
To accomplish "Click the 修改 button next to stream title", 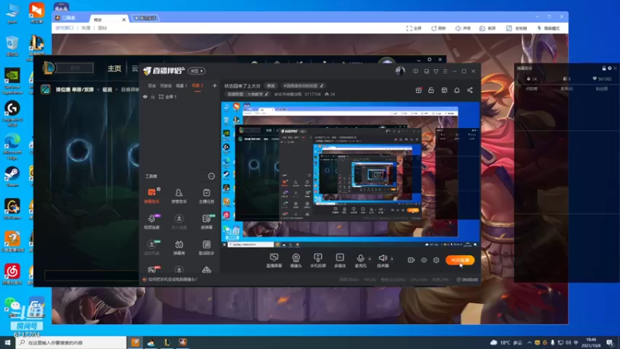I will 270,85.
